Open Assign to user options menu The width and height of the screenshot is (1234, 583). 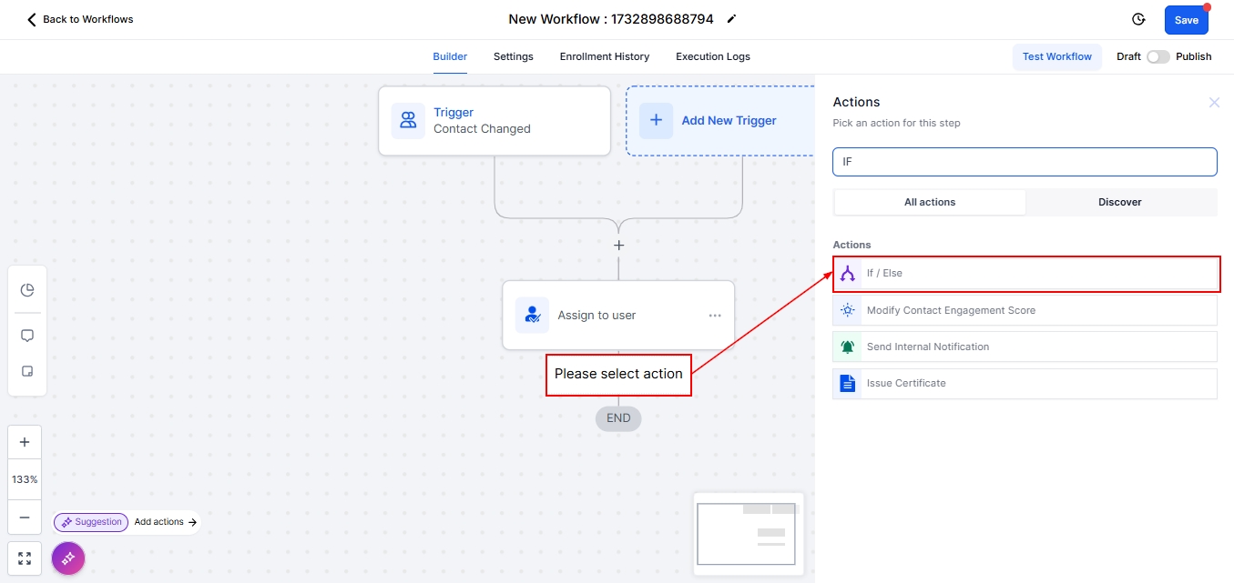point(715,316)
